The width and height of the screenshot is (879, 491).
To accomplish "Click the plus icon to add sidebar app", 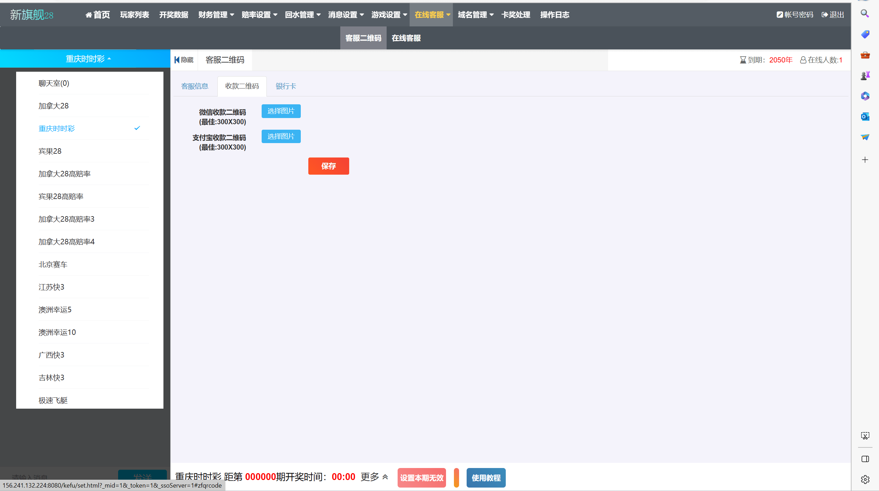I will coord(865,160).
